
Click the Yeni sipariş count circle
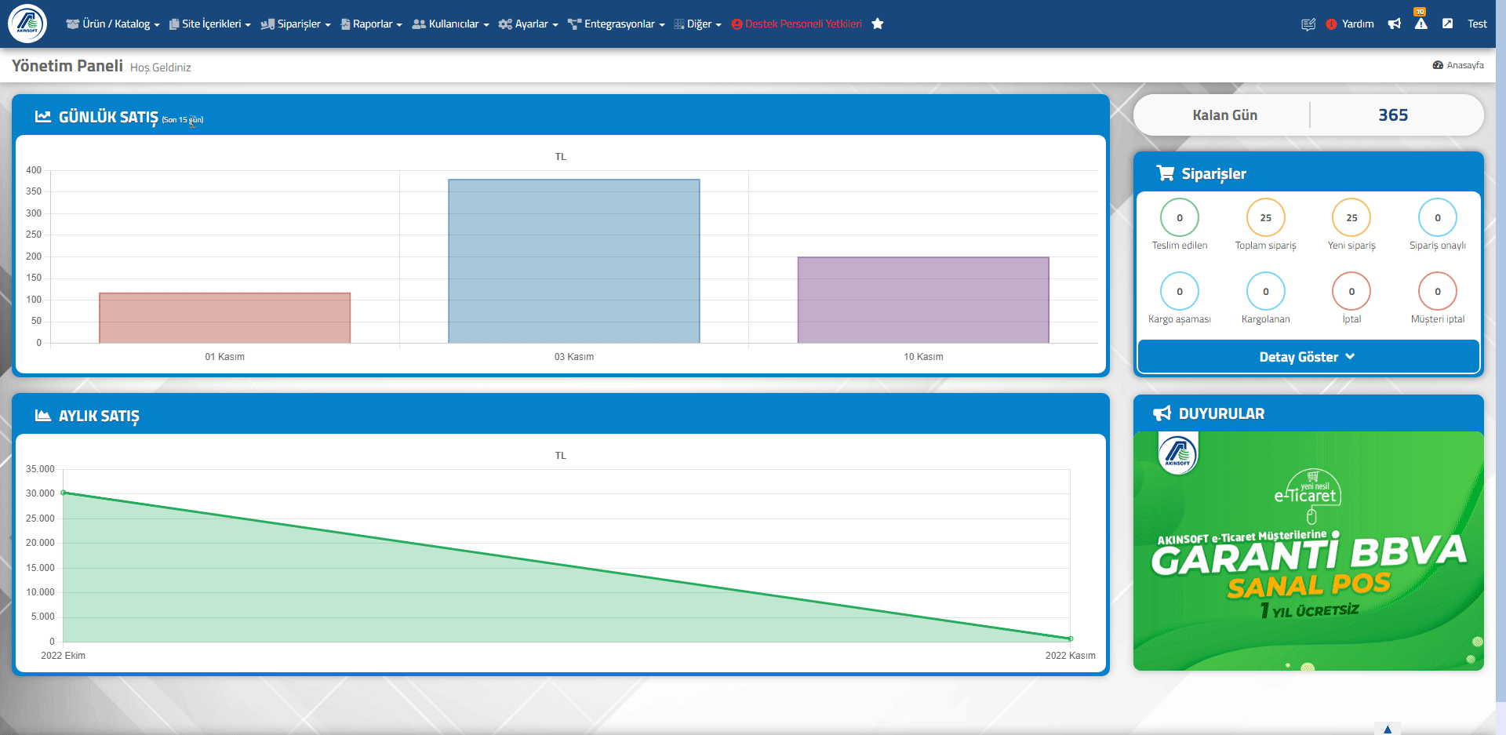click(1351, 218)
